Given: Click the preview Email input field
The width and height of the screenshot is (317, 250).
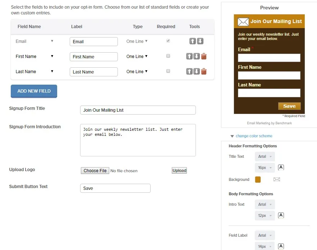Looking at the screenshot, I should click(x=269, y=58).
